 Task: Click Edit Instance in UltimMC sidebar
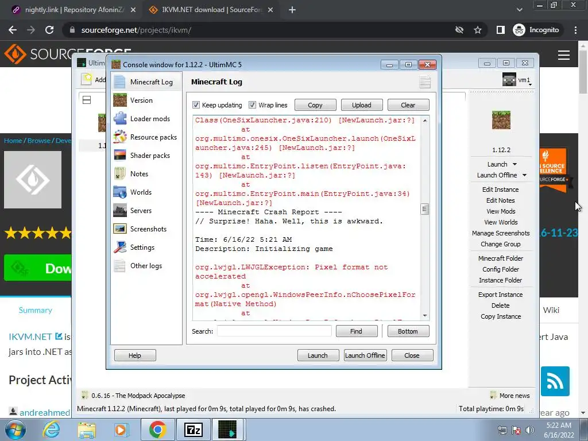point(500,189)
